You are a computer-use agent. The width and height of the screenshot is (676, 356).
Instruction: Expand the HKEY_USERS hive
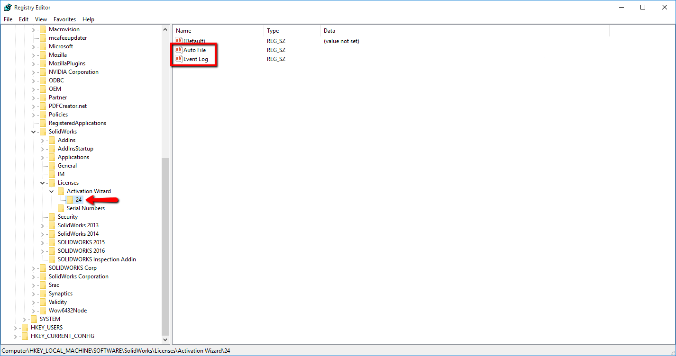[16, 328]
